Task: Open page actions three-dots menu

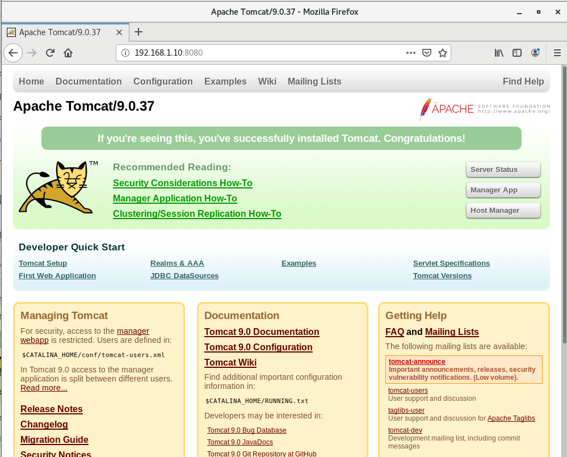Action: pos(411,53)
